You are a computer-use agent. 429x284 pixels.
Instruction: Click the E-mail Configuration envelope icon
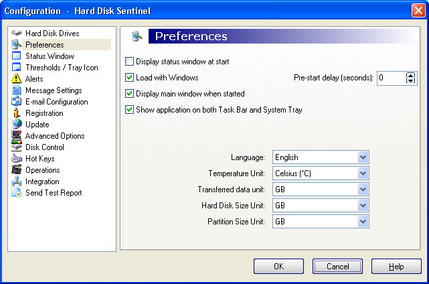pyautogui.click(x=17, y=102)
